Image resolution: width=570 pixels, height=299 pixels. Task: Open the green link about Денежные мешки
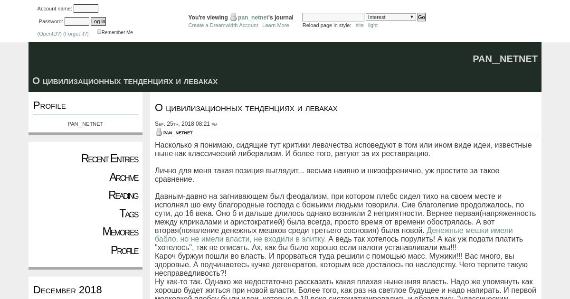[x=334, y=235]
